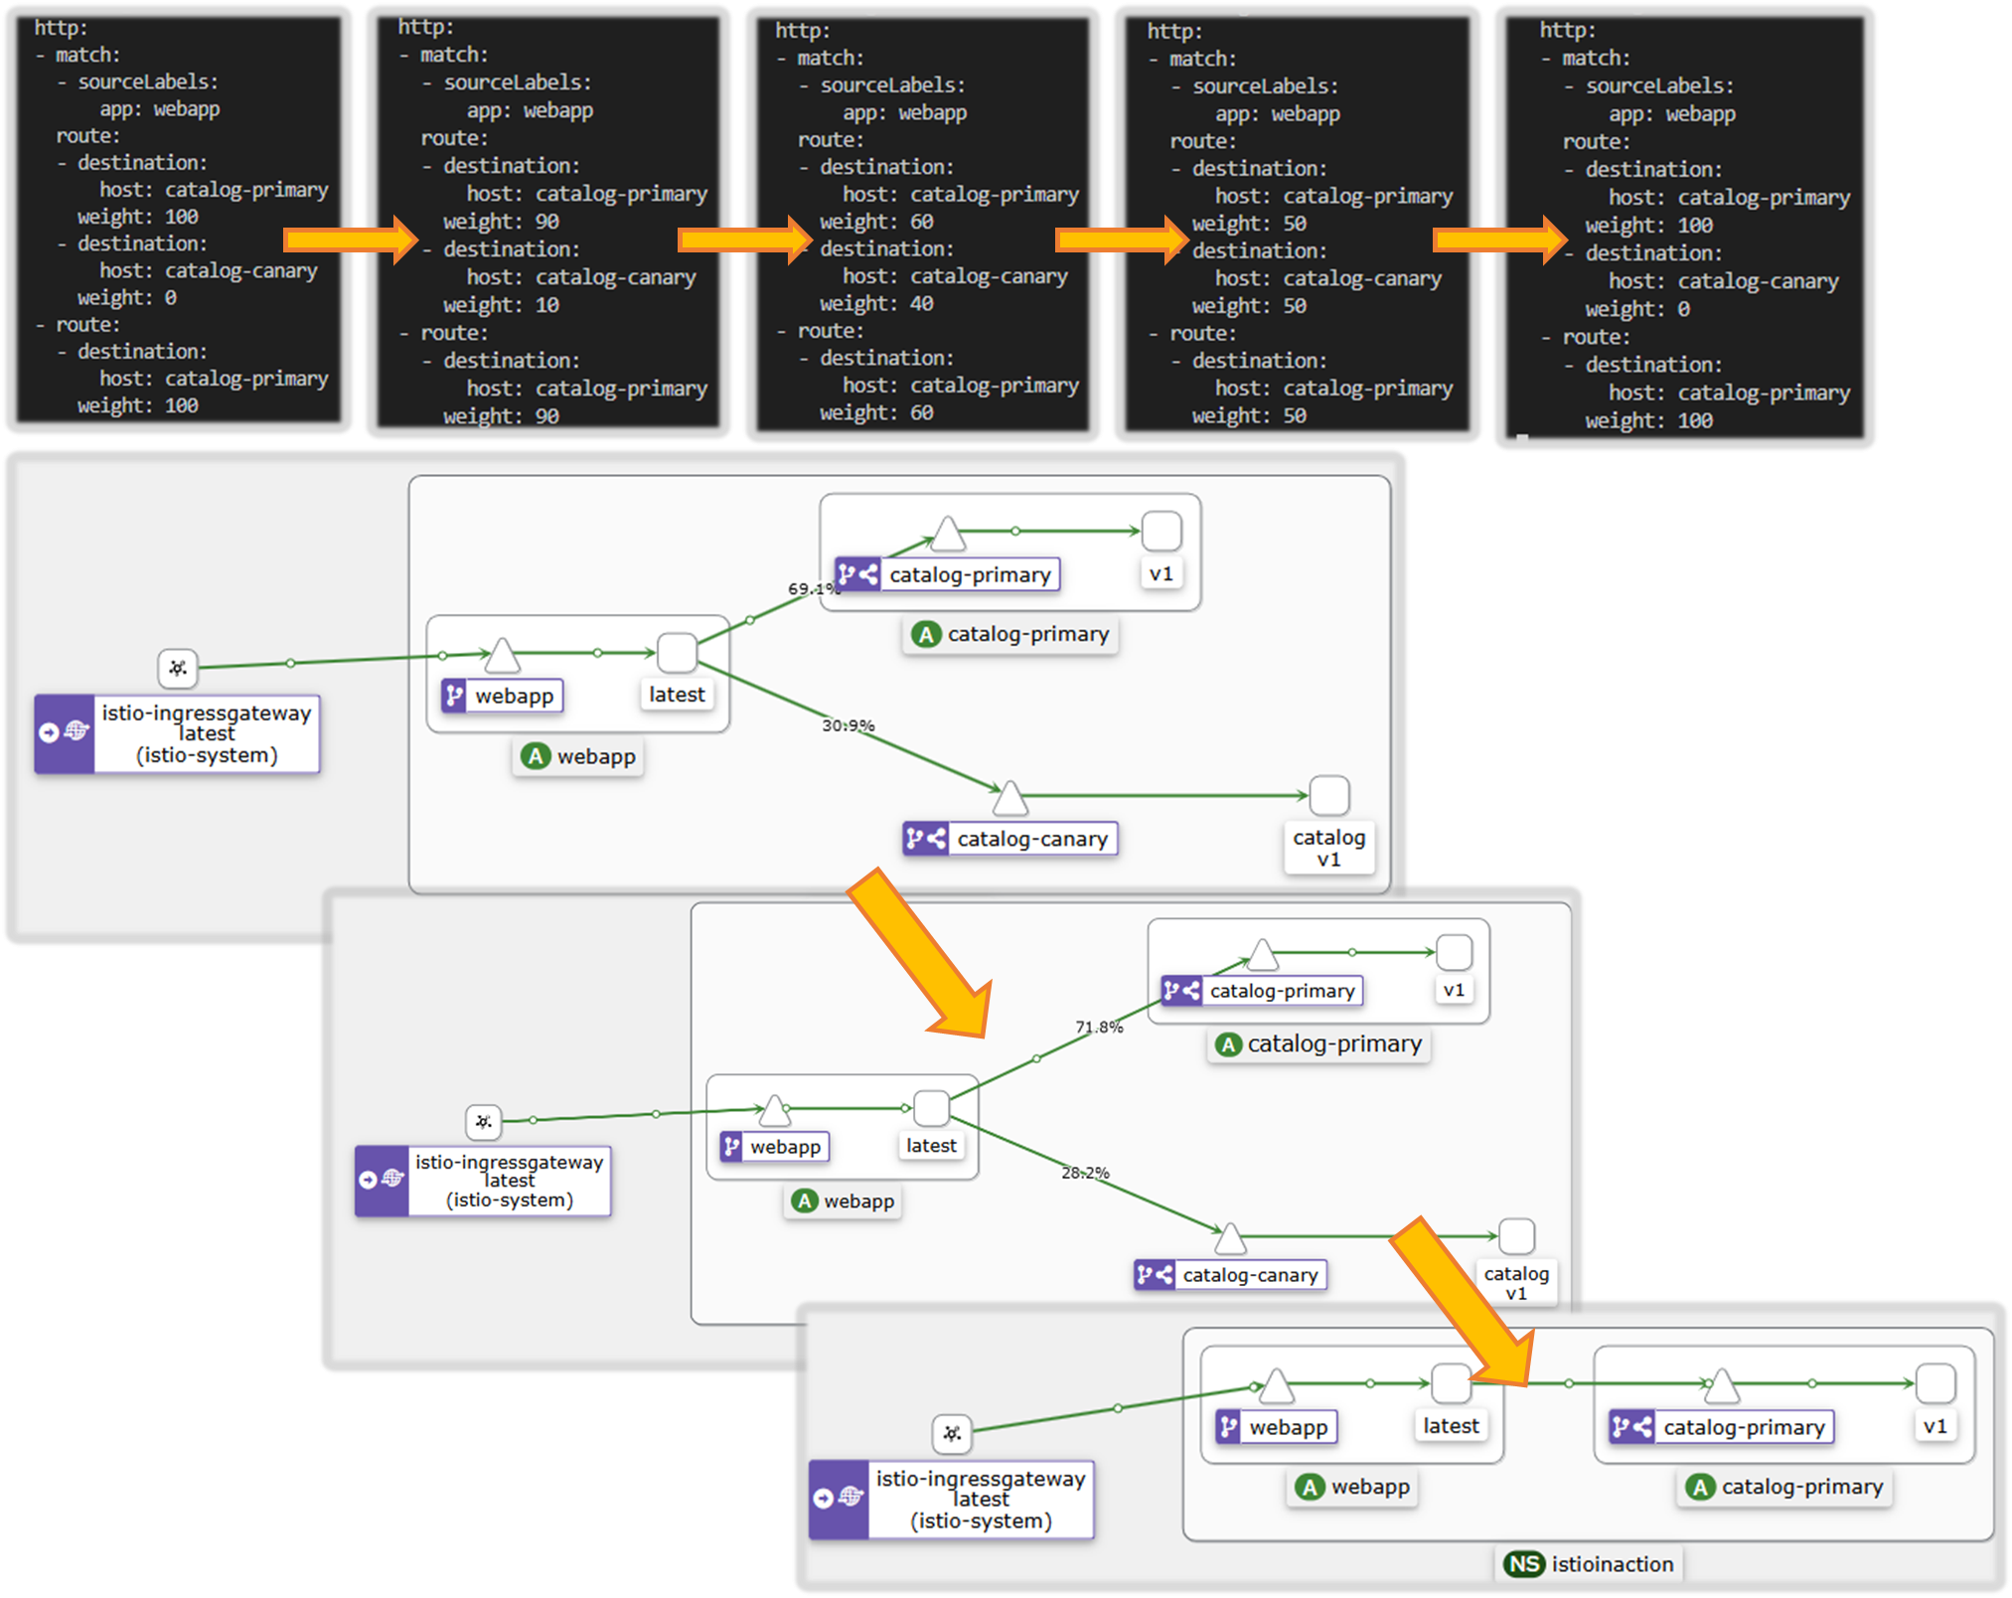Click catalog v1 label in 30.9% graph

click(1328, 849)
